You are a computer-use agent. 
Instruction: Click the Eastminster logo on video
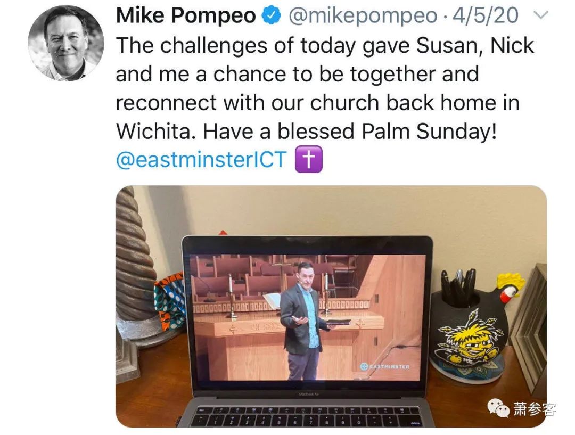coord(385,366)
